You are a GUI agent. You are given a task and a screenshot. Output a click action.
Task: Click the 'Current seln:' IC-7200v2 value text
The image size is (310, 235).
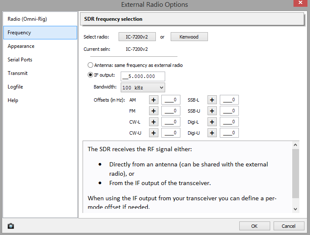click(137, 49)
